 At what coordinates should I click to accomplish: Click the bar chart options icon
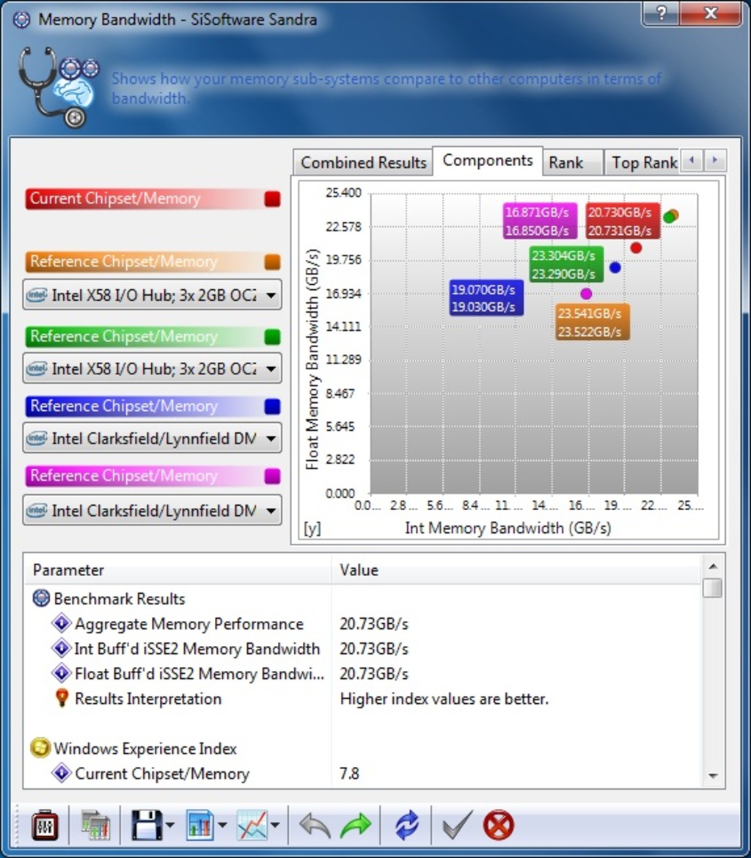tap(199, 825)
